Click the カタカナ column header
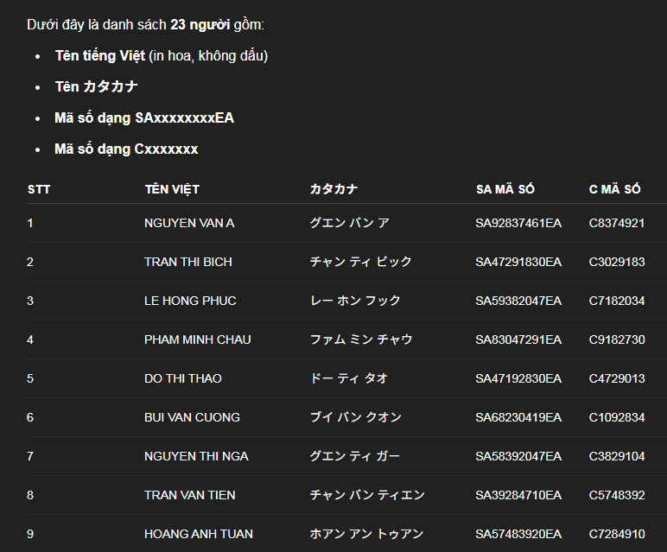Screen dimensions: 667x552 (x=333, y=189)
